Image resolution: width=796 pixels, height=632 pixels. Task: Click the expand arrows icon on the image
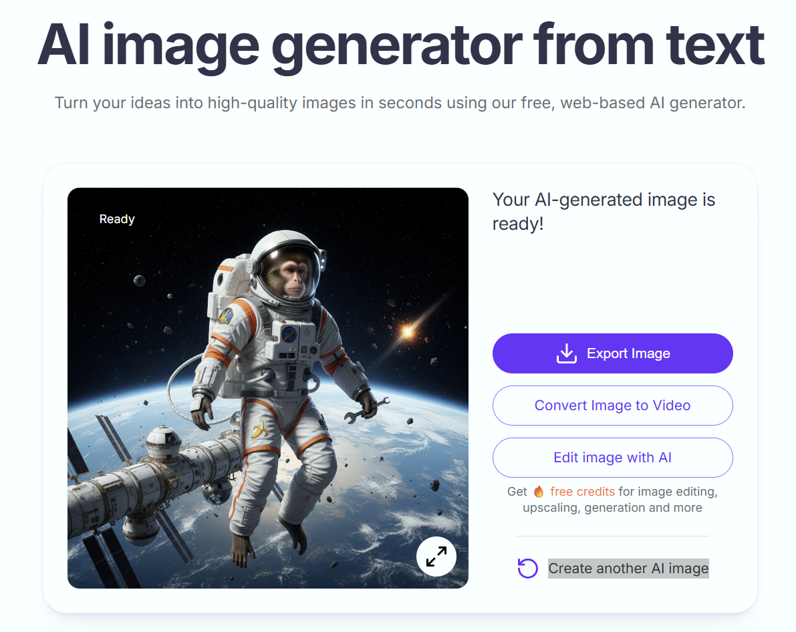436,557
